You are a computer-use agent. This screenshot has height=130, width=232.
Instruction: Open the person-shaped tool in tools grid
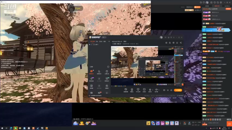coord(99,72)
